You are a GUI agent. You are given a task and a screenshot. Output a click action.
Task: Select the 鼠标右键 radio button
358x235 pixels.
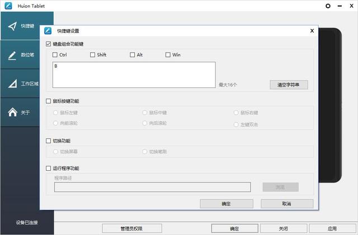pos(236,113)
